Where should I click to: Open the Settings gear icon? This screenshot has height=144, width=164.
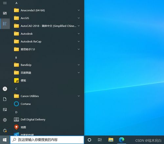[x=5, y=120]
